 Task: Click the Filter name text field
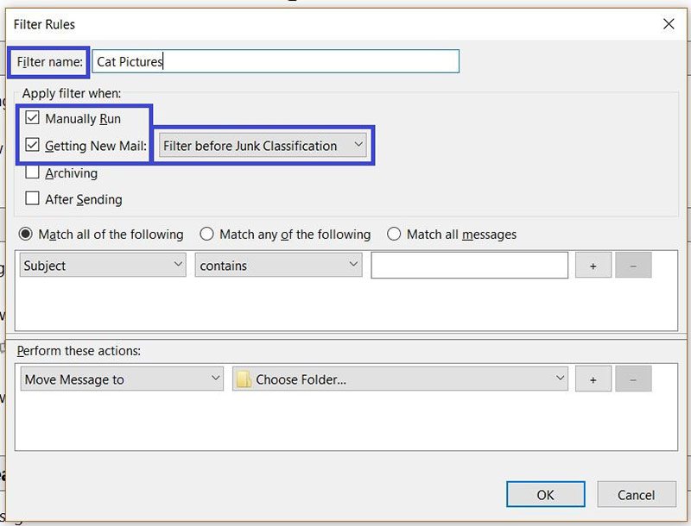coord(276,61)
